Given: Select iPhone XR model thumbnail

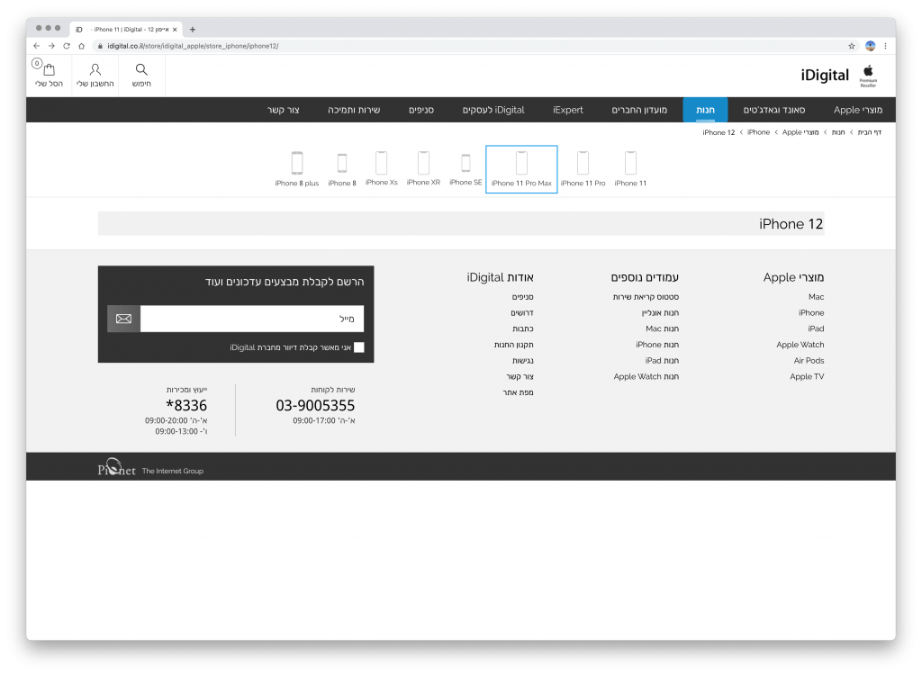Looking at the screenshot, I should click(x=423, y=169).
